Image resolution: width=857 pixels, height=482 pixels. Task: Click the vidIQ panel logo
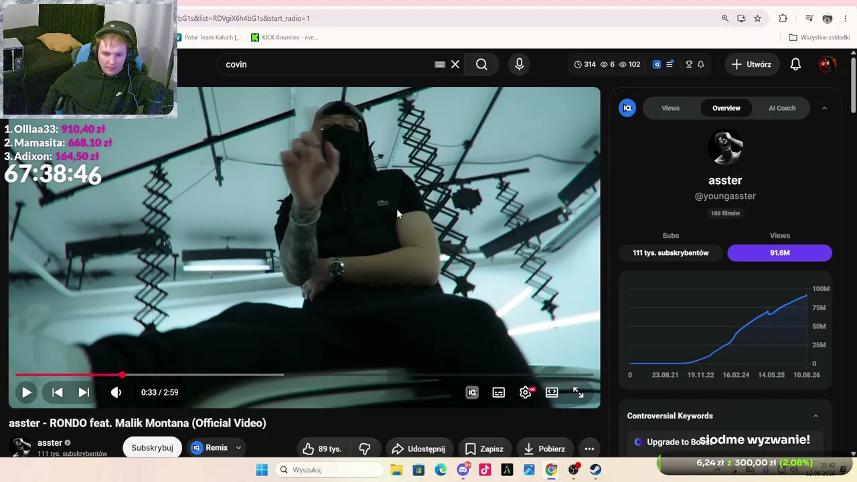627,108
